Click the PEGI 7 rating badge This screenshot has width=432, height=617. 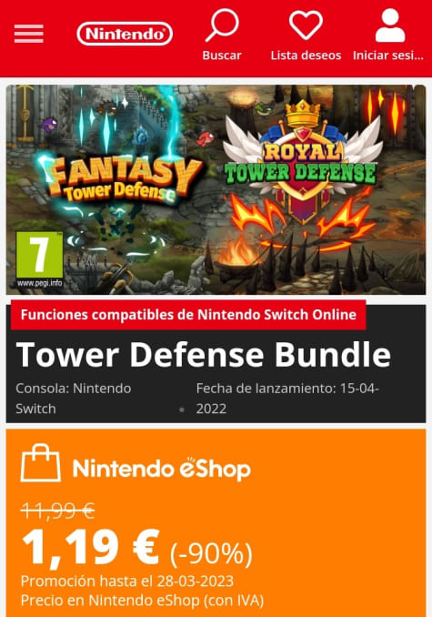pos(39,259)
